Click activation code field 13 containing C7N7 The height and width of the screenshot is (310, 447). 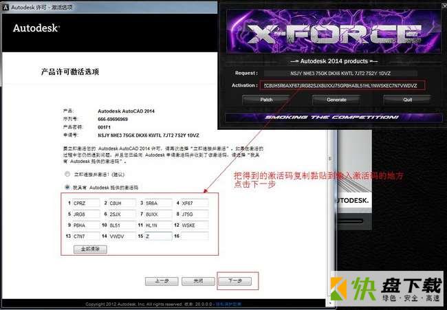coord(86,236)
